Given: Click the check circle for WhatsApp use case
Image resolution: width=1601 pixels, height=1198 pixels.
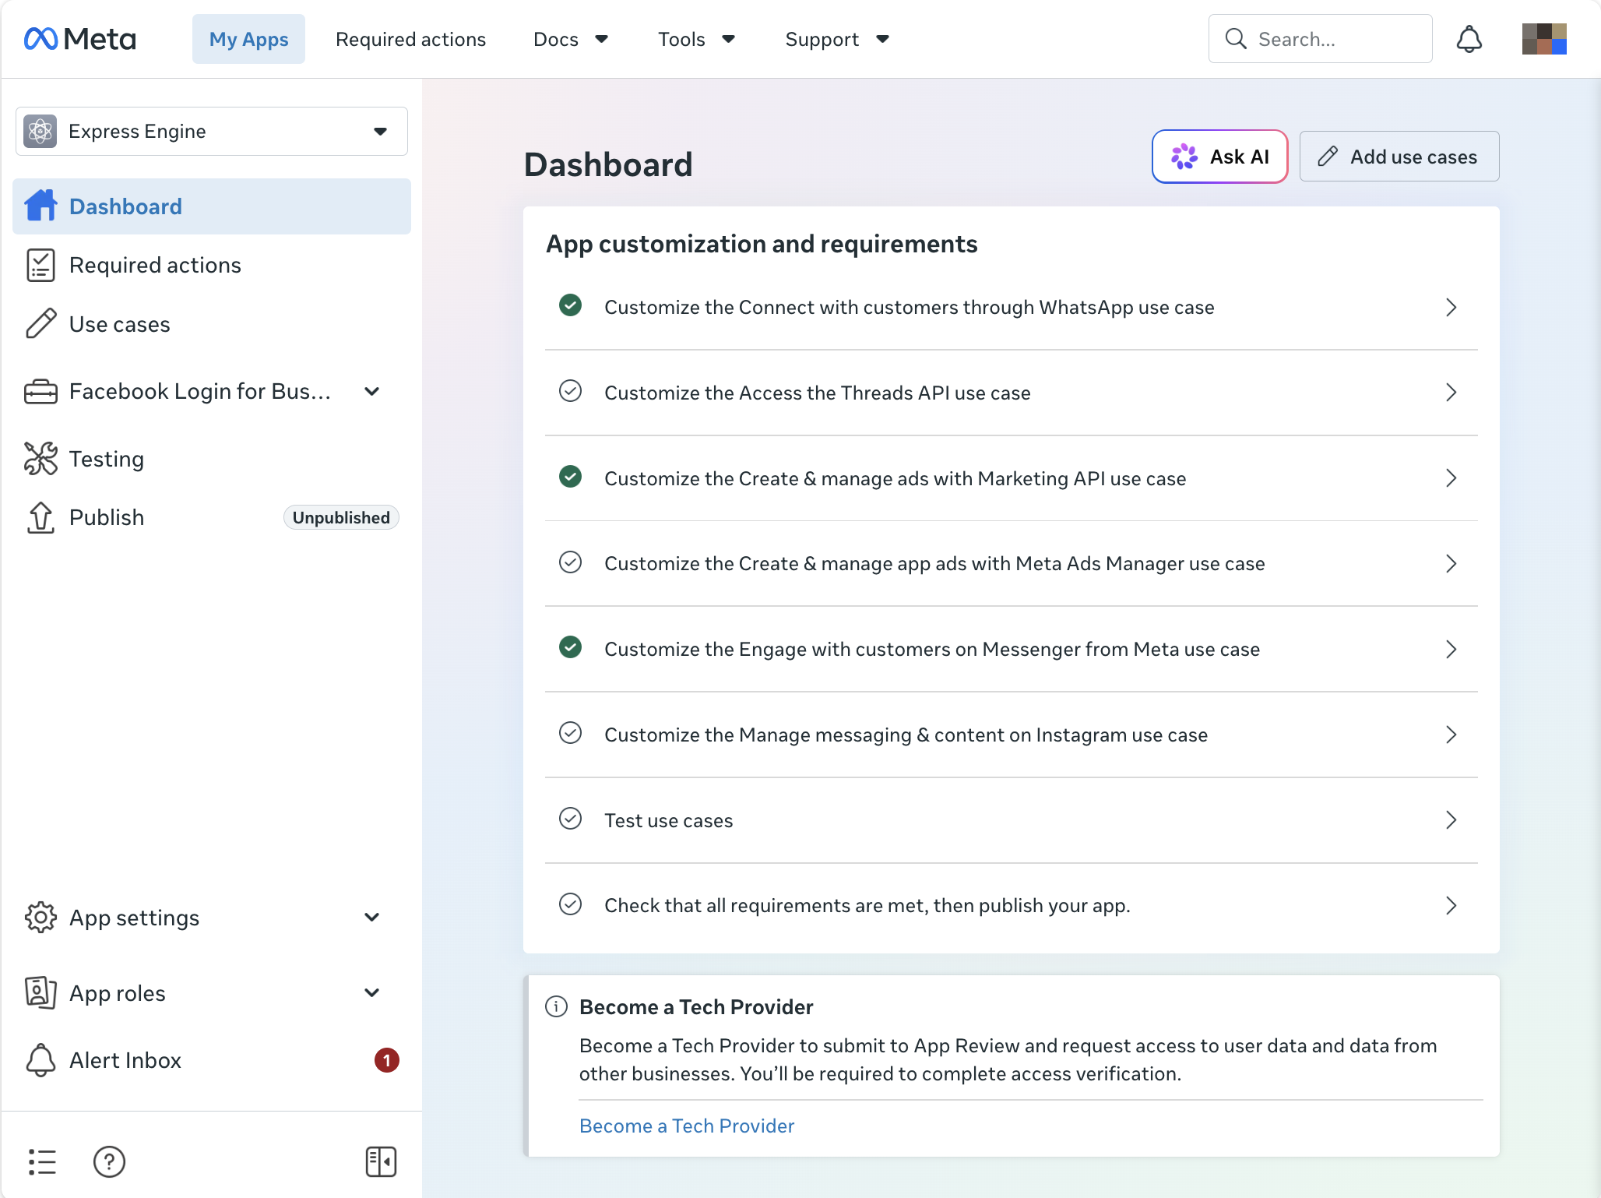Looking at the screenshot, I should pyautogui.click(x=571, y=305).
